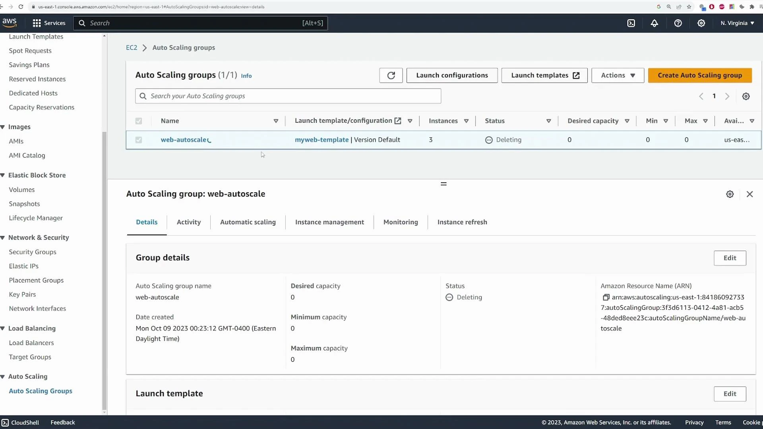The height and width of the screenshot is (429, 763).
Task: Open CloudShell from the top navigation bar
Action: point(631,23)
